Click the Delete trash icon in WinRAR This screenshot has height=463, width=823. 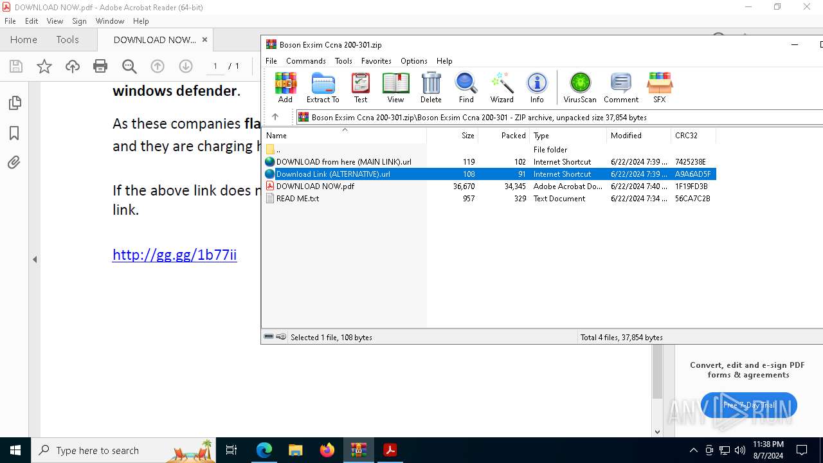pos(431,87)
